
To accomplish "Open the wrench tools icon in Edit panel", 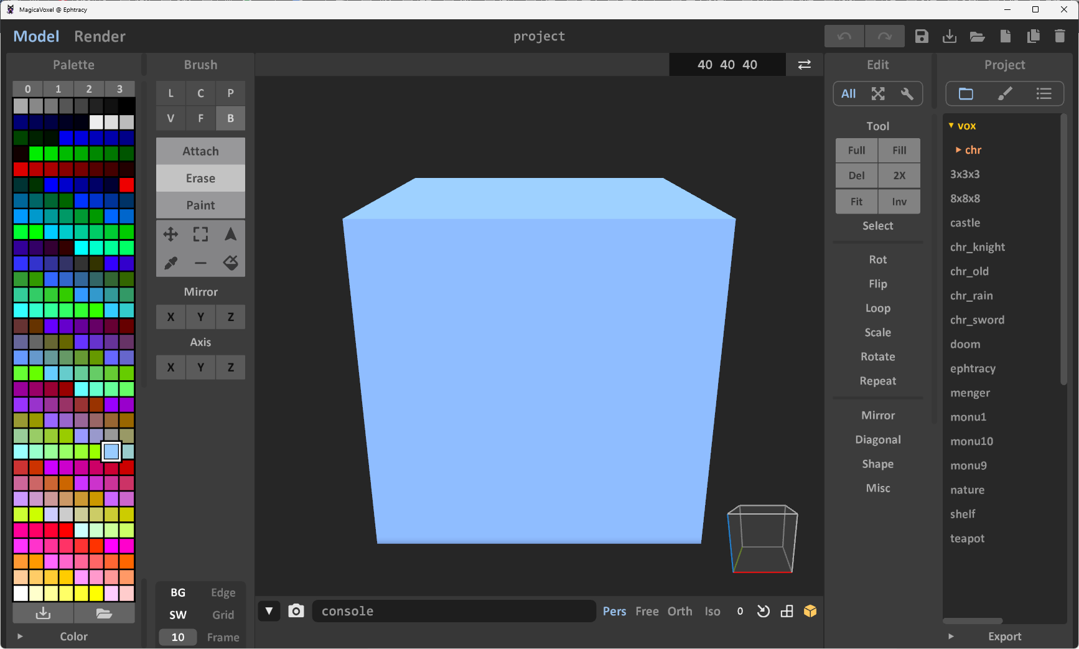I will coord(907,94).
